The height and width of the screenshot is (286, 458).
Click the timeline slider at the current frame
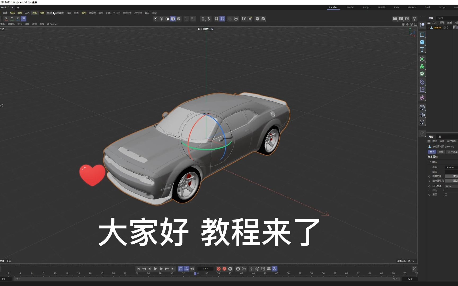196,274
